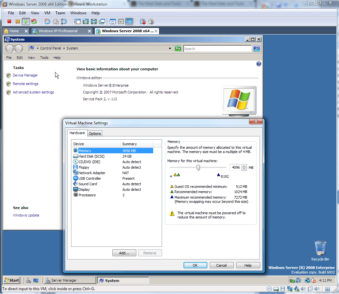Click the Help button in settings dialog
Image resolution: width=339 pixels, height=294 pixels.
[248, 265]
